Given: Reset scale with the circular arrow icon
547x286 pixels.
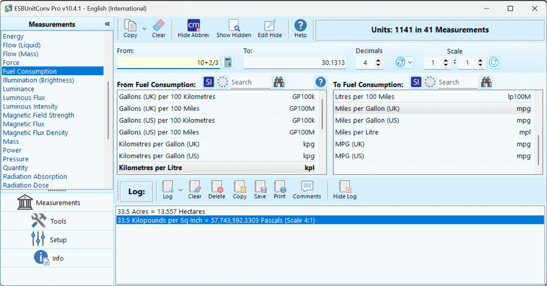Looking at the screenshot, I should (x=494, y=62).
